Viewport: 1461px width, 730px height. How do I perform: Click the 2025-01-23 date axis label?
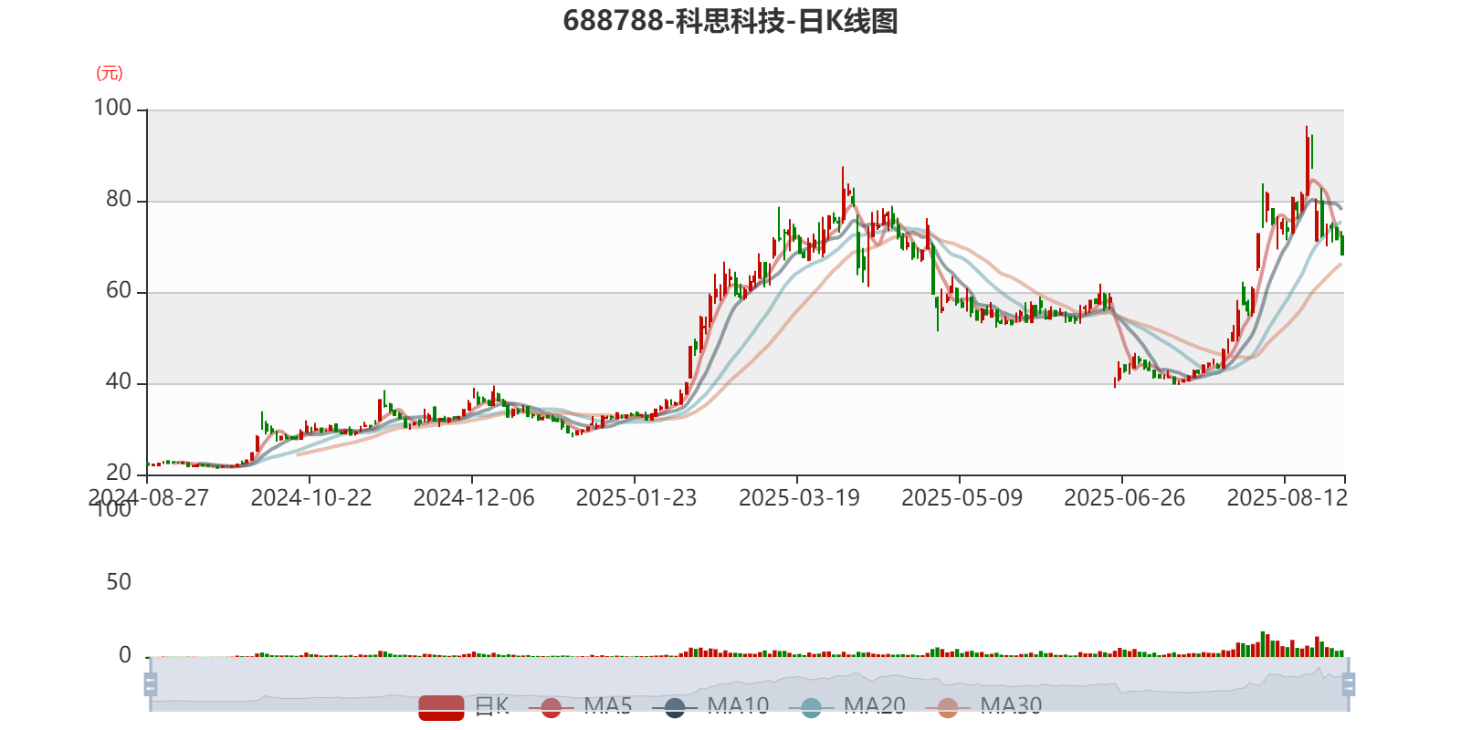636,498
